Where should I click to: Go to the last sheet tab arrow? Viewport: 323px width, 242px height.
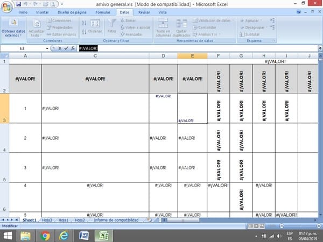(x=17, y=220)
